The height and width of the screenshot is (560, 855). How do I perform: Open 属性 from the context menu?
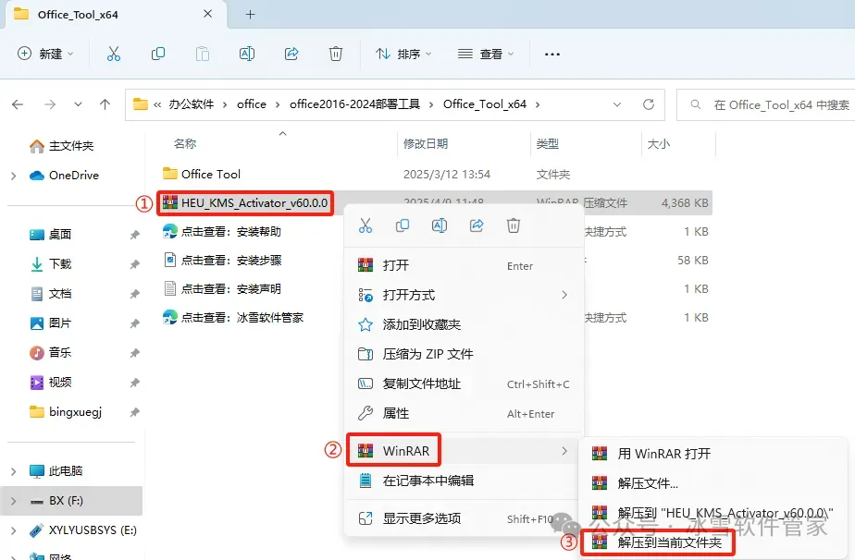coord(464,413)
